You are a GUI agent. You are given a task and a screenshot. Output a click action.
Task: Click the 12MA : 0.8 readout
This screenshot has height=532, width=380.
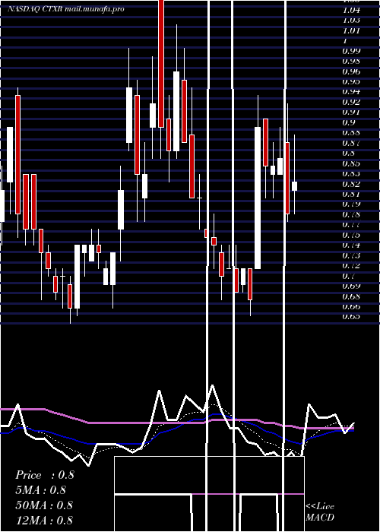point(44,520)
